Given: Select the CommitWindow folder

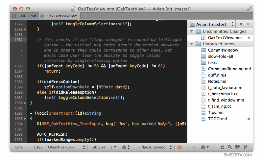Looking at the screenshot, I should [223, 50].
